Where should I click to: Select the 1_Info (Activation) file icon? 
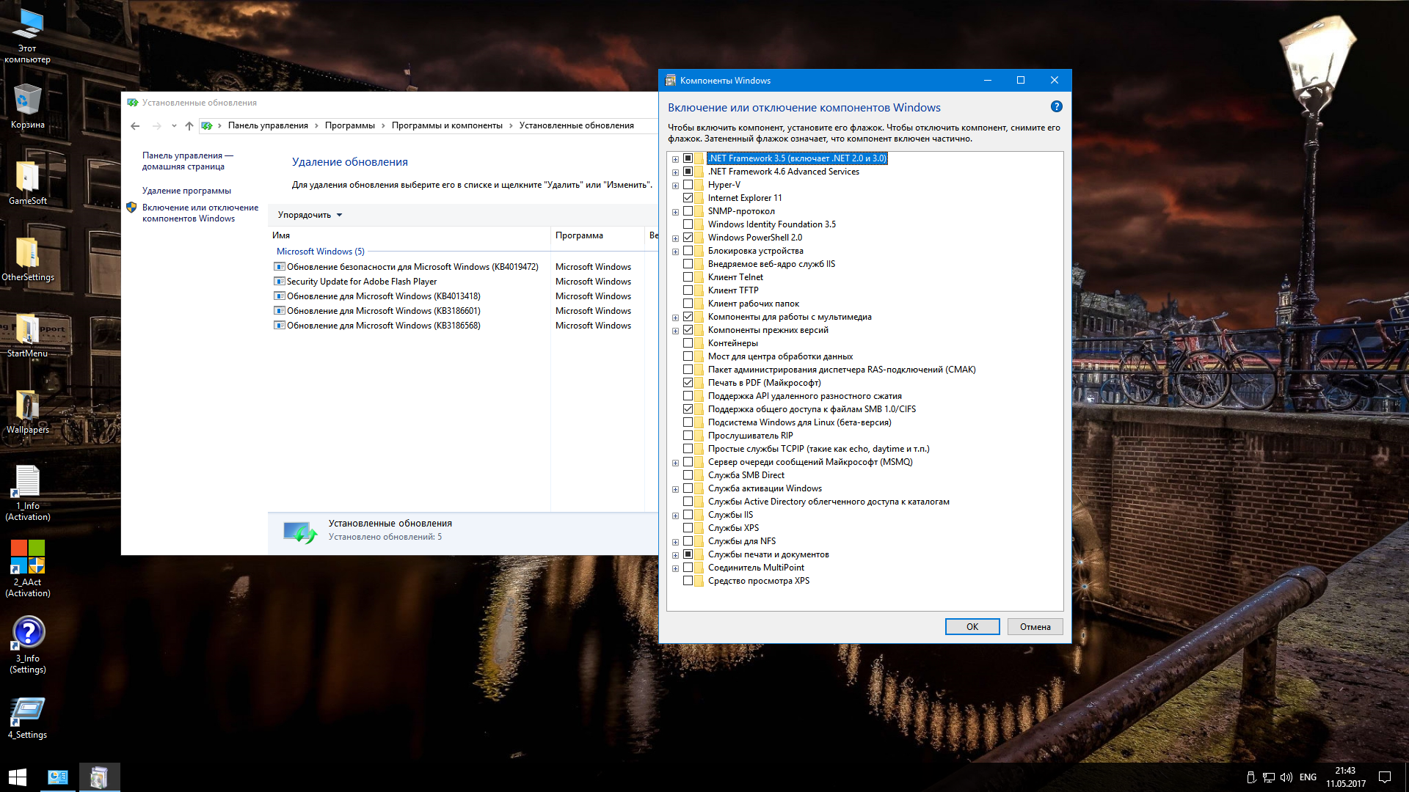click(x=27, y=493)
